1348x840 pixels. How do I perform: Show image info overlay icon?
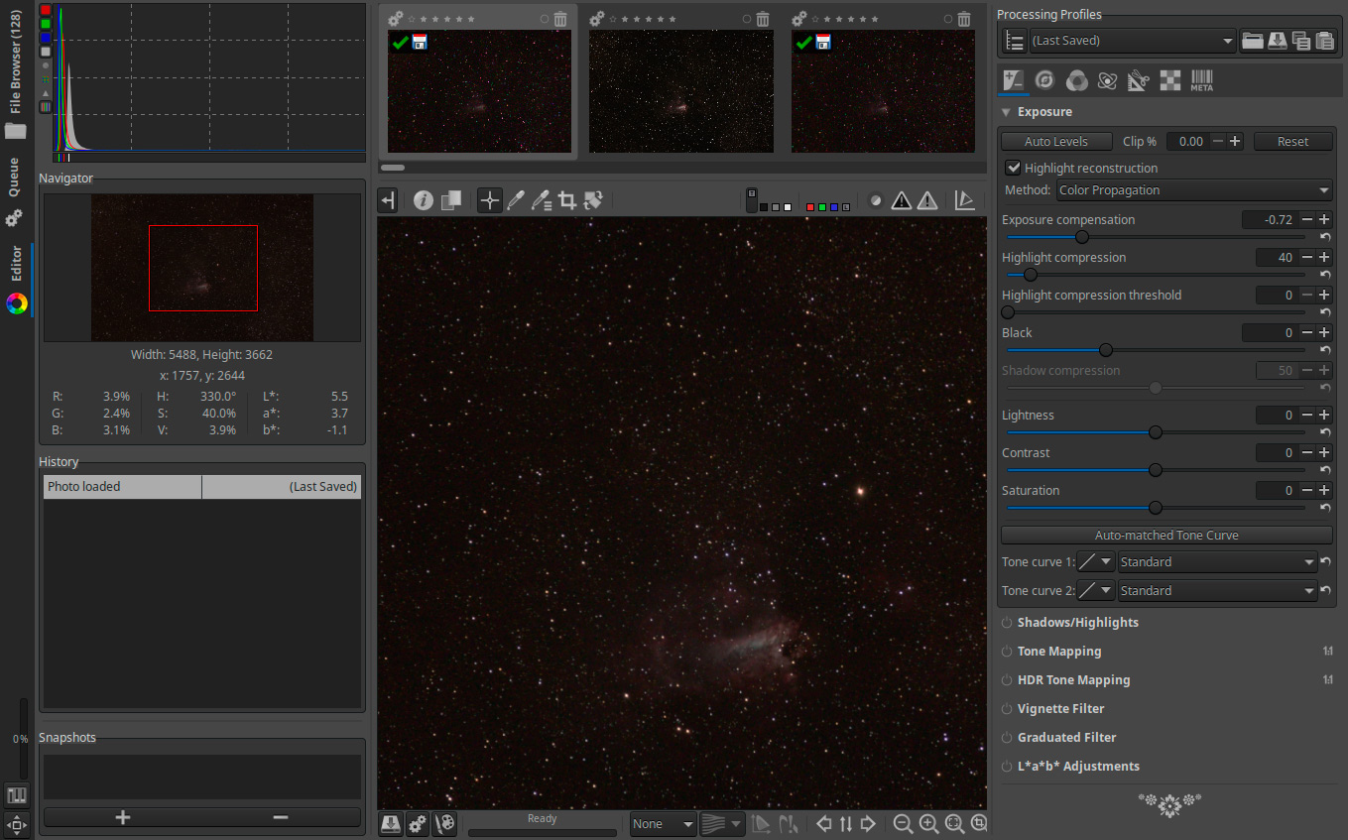tap(424, 200)
